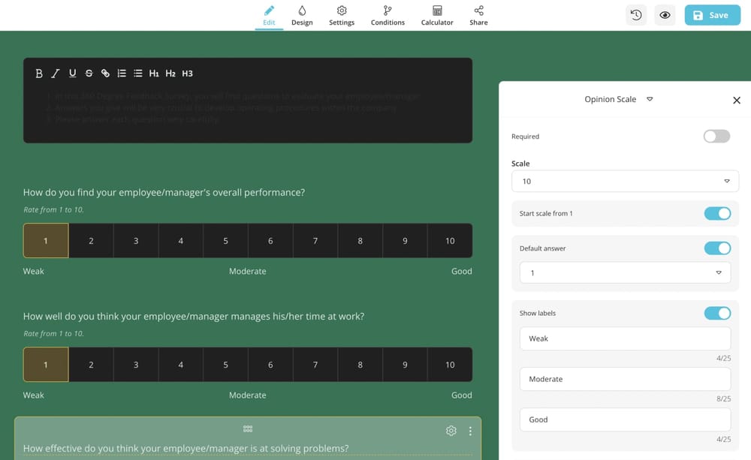This screenshot has width=751, height=460.
Task: Preview the form with eye icon
Action: (665, 15)
